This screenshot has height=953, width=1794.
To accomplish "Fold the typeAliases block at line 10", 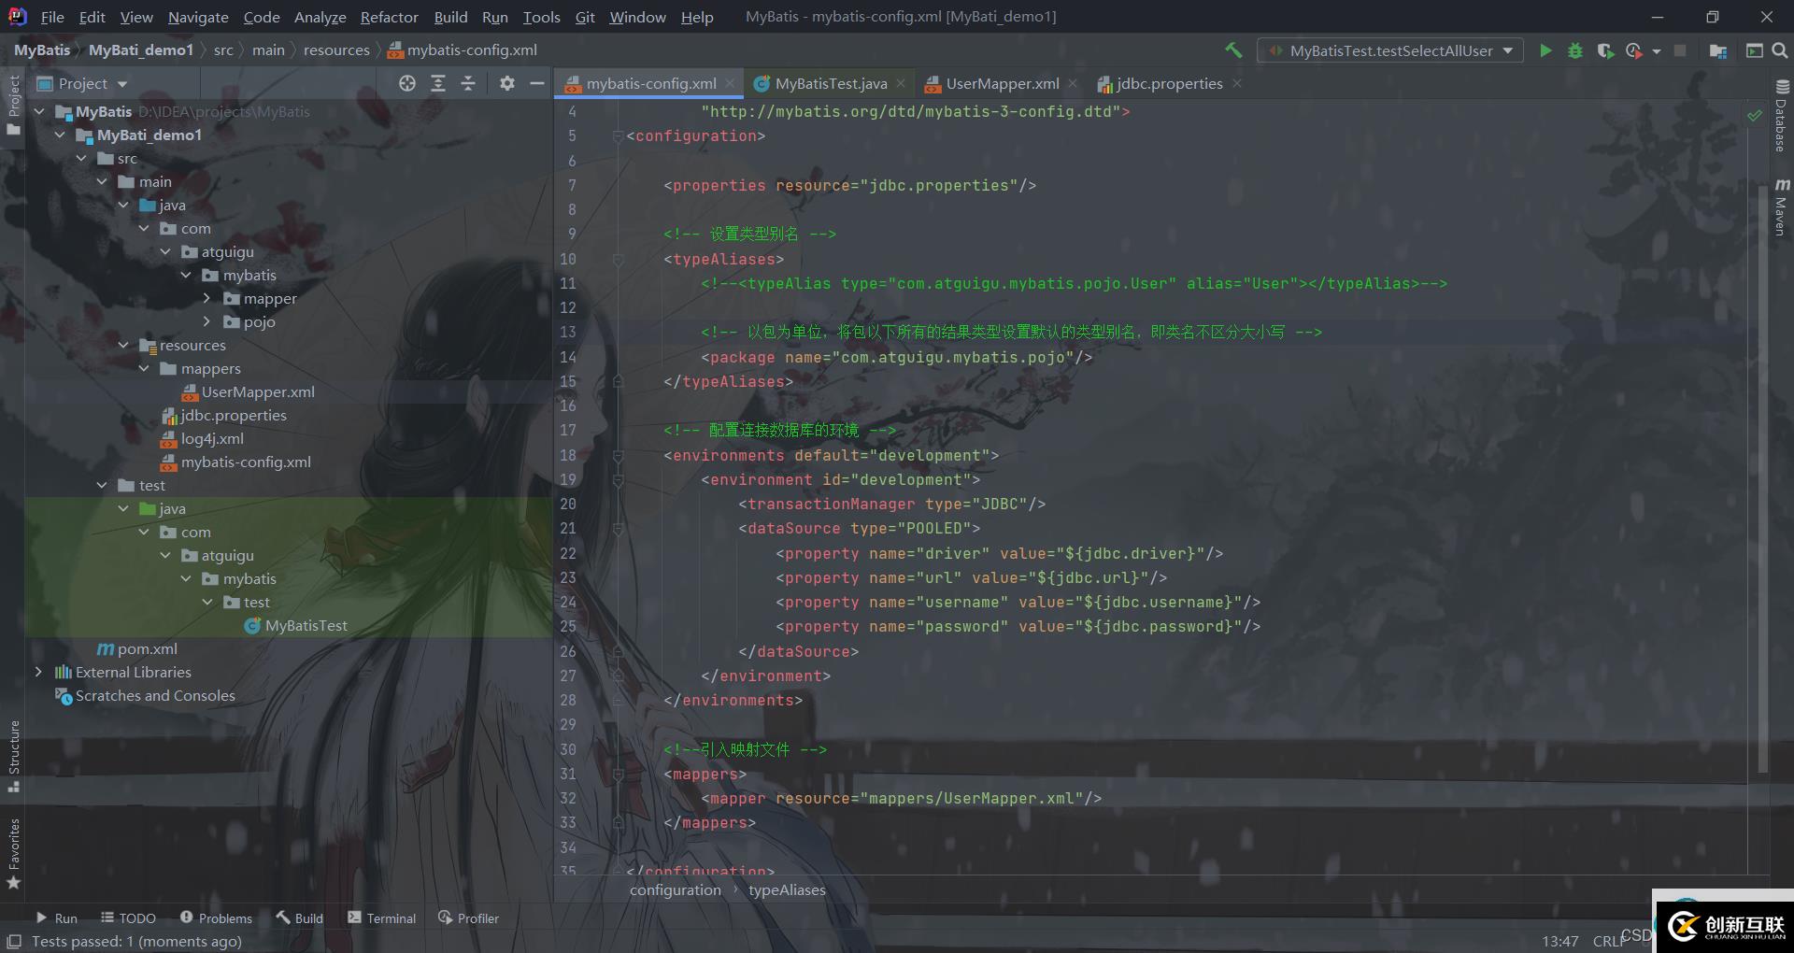I will click(x=618, y=260).
